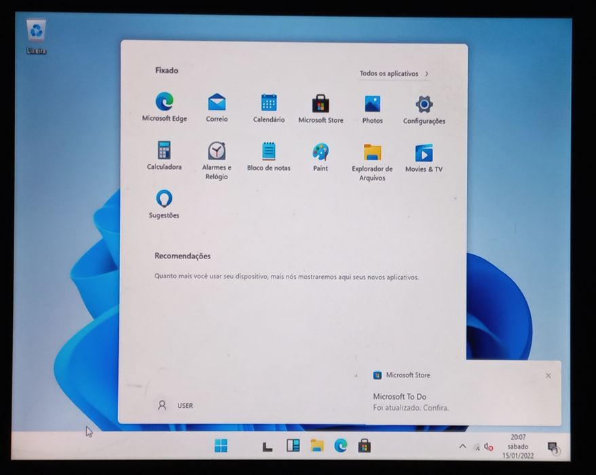596x475 pixels.
Task: Open the Calendário app
Action: click(269, 109)
